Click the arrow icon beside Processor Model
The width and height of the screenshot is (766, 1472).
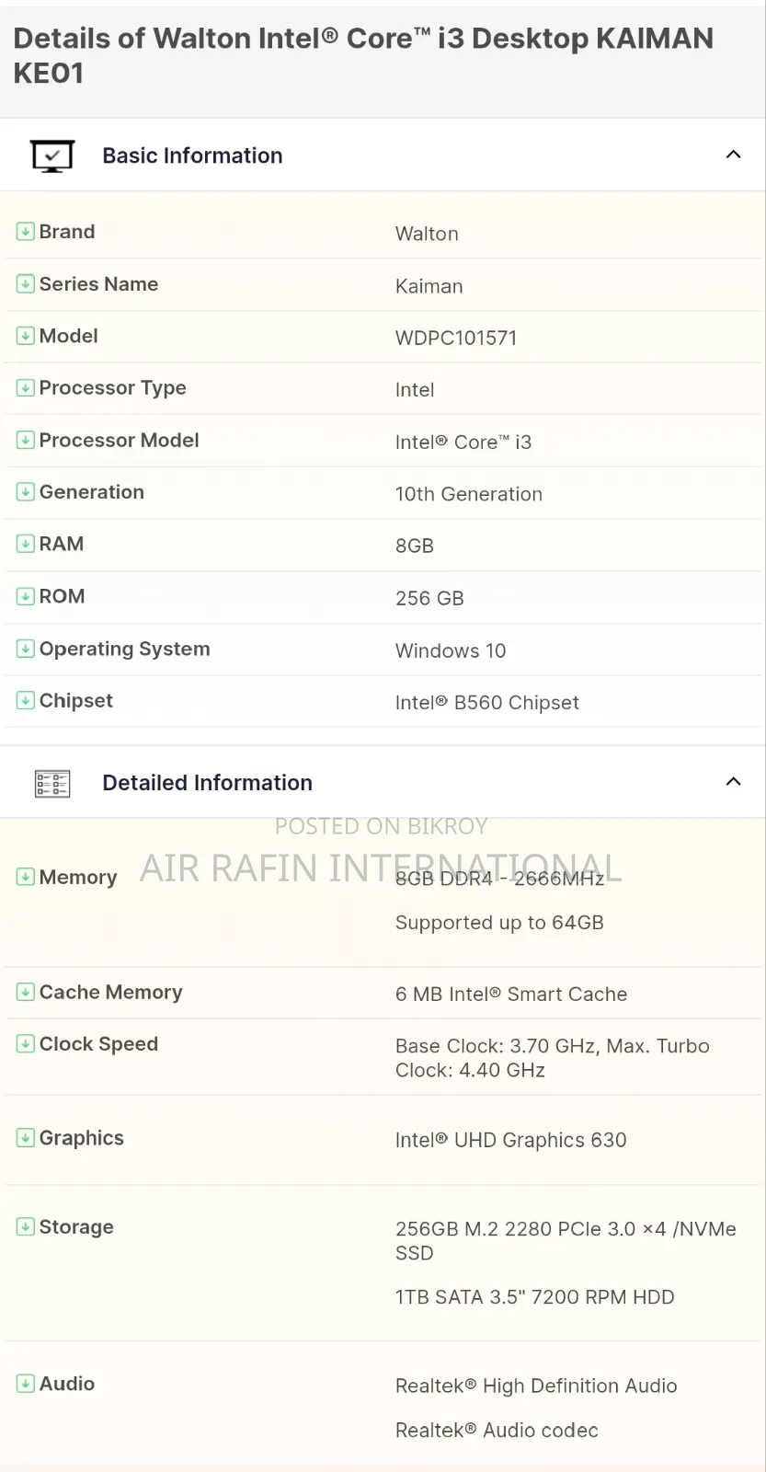coord(26,440)
